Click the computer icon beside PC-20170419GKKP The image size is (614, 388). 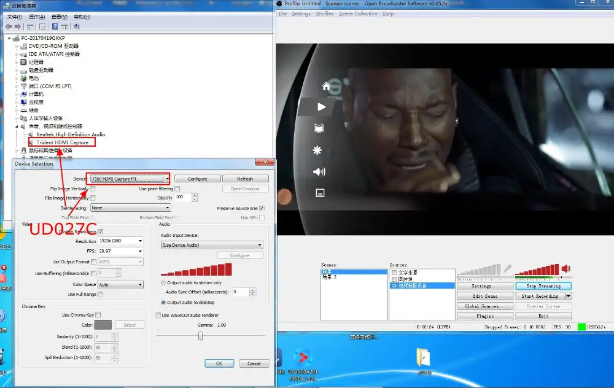click(16, 38)
